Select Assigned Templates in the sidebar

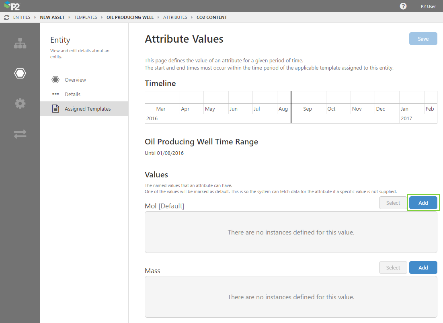point(87,109)
